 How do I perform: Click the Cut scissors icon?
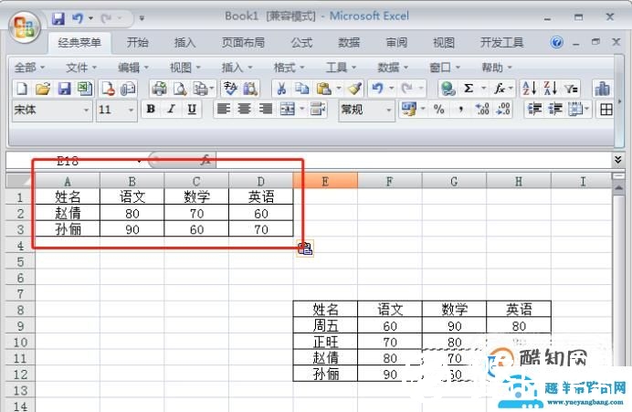click(x=281, y=89)
